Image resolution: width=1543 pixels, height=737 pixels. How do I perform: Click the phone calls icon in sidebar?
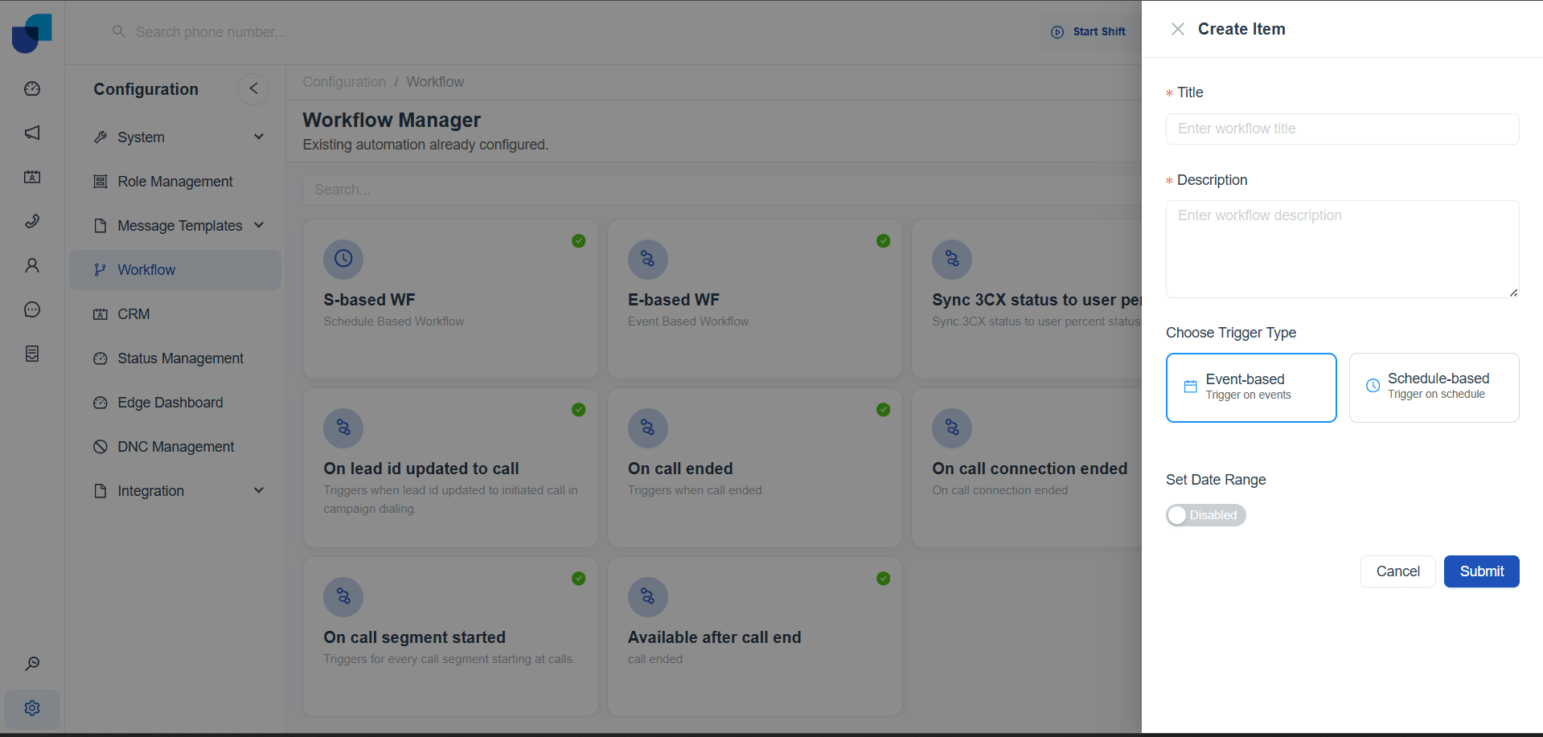[x=32, y=221]
